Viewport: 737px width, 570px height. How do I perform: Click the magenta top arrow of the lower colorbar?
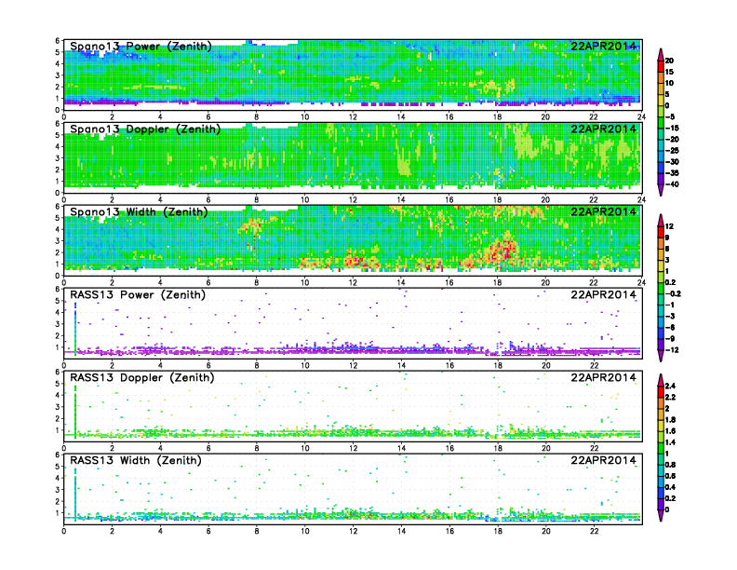click(661, 380)
